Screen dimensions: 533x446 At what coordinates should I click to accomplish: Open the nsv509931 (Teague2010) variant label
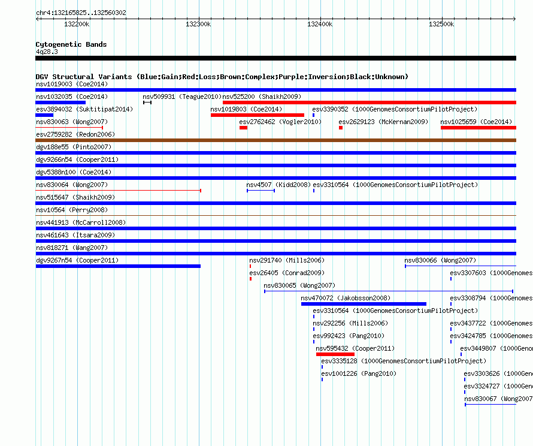point(182,97)
